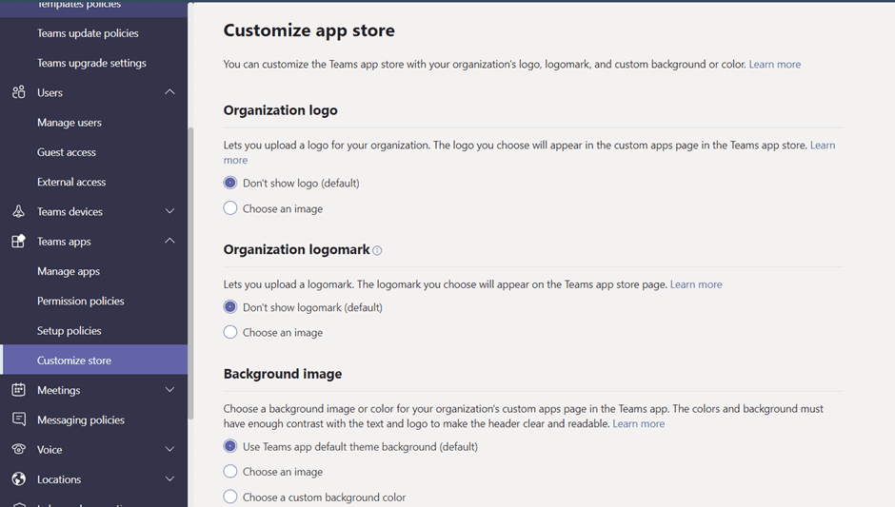Open Messaging policies label
The height and width of the screenshot is (507, 895).
[81, 419]
